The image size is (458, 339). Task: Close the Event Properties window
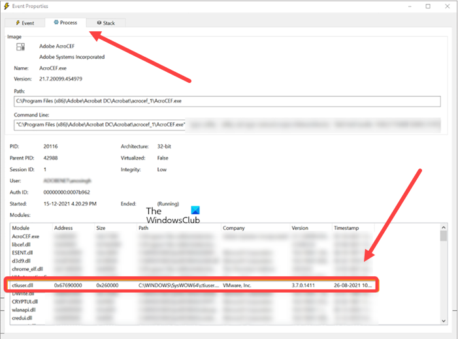click(447, 6)
